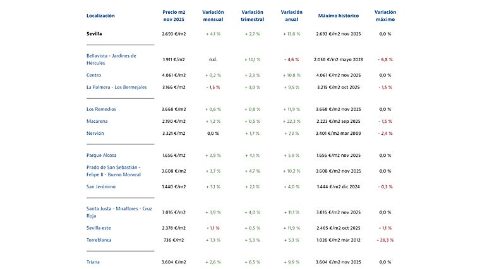Open the Sevilla location row
The height and width of the screenshot is (269, 480).
pos(94,33)
